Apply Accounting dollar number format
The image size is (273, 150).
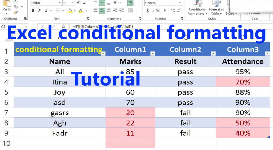pyautogui.click(x=148, y=11)
